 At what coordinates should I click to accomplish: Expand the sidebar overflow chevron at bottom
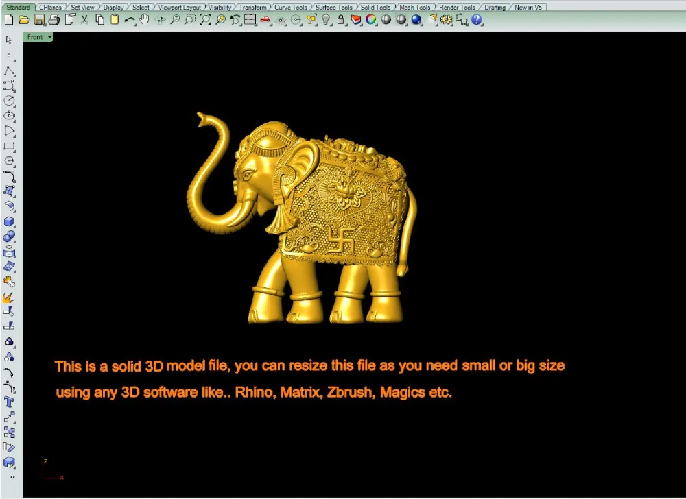[x=12, y=476]
